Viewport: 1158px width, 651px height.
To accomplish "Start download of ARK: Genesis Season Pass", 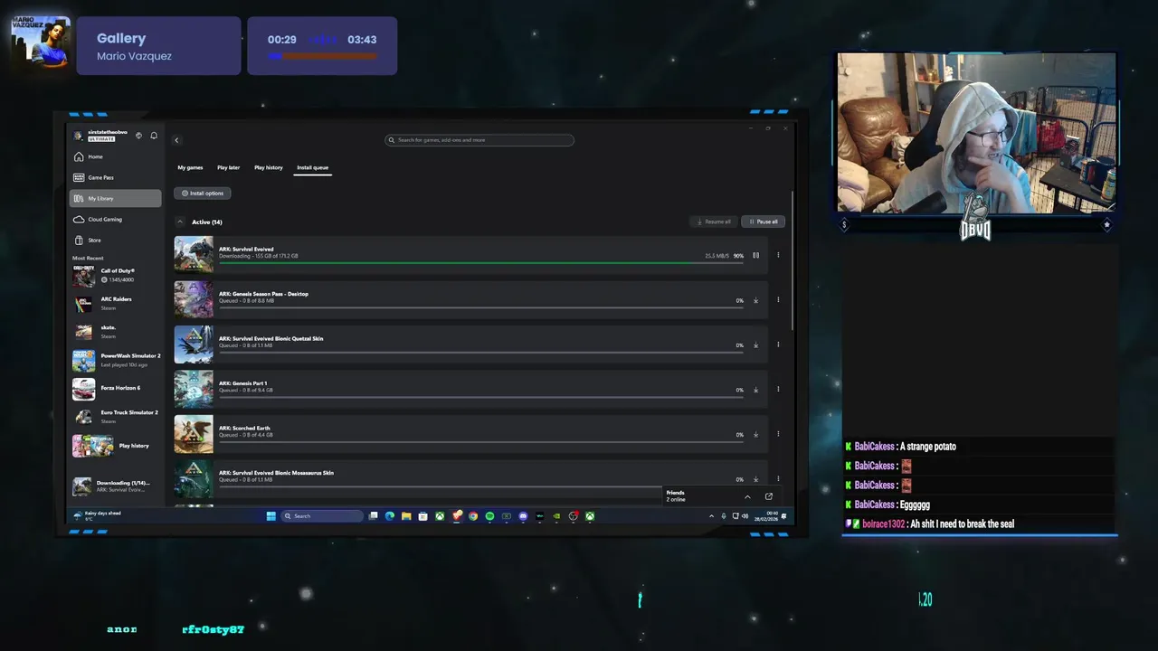I will [755, 300].
